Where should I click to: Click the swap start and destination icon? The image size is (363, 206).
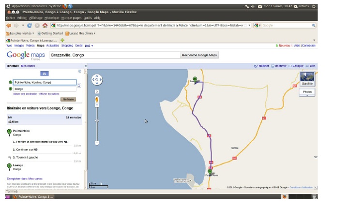(x=79, y=86)
